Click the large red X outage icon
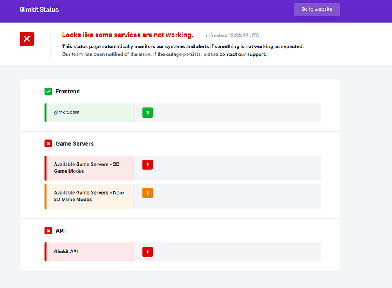 coord(27,39)
